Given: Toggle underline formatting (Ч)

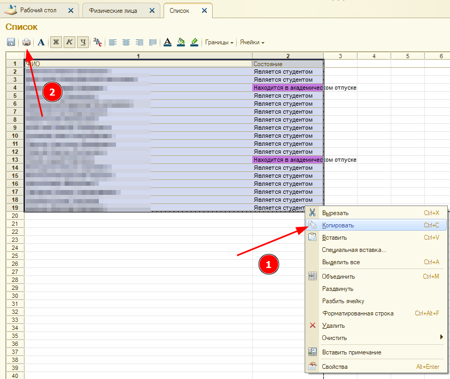Looking at the screenshot, I should tap(82, 42).
